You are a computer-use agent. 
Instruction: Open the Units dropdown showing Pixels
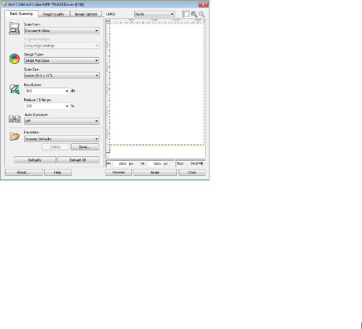155,14
